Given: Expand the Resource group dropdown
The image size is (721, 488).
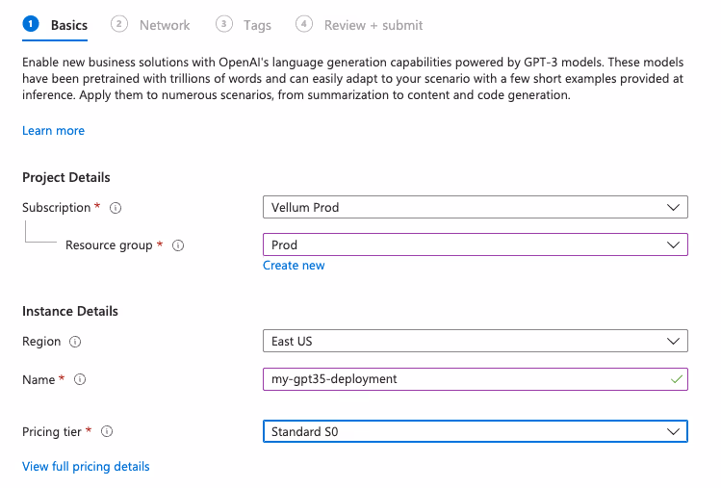Looking at the screenshot, I should pos(475,245).
